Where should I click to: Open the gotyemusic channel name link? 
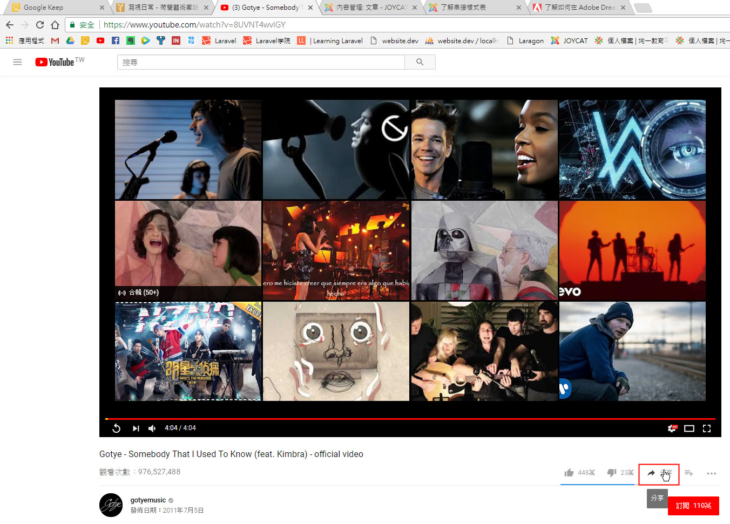(x=148, y=500)
